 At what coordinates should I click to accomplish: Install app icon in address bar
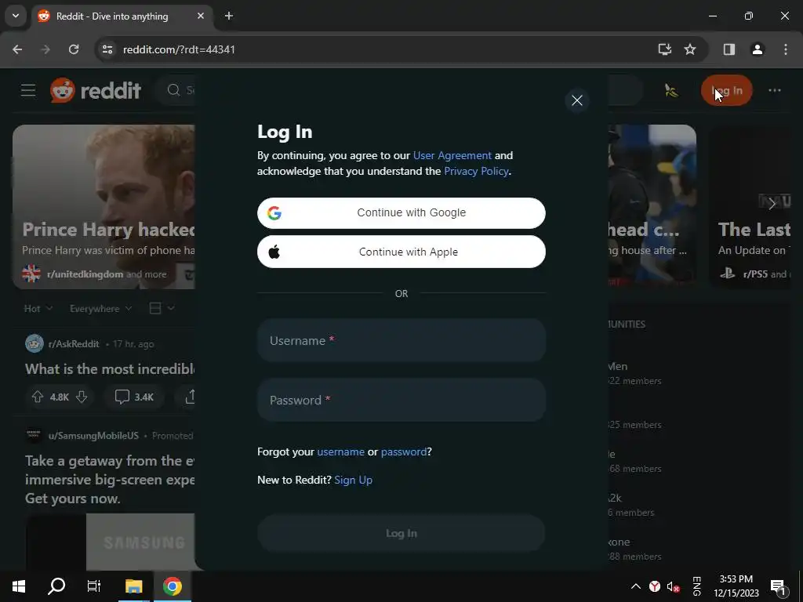(665, 49)
